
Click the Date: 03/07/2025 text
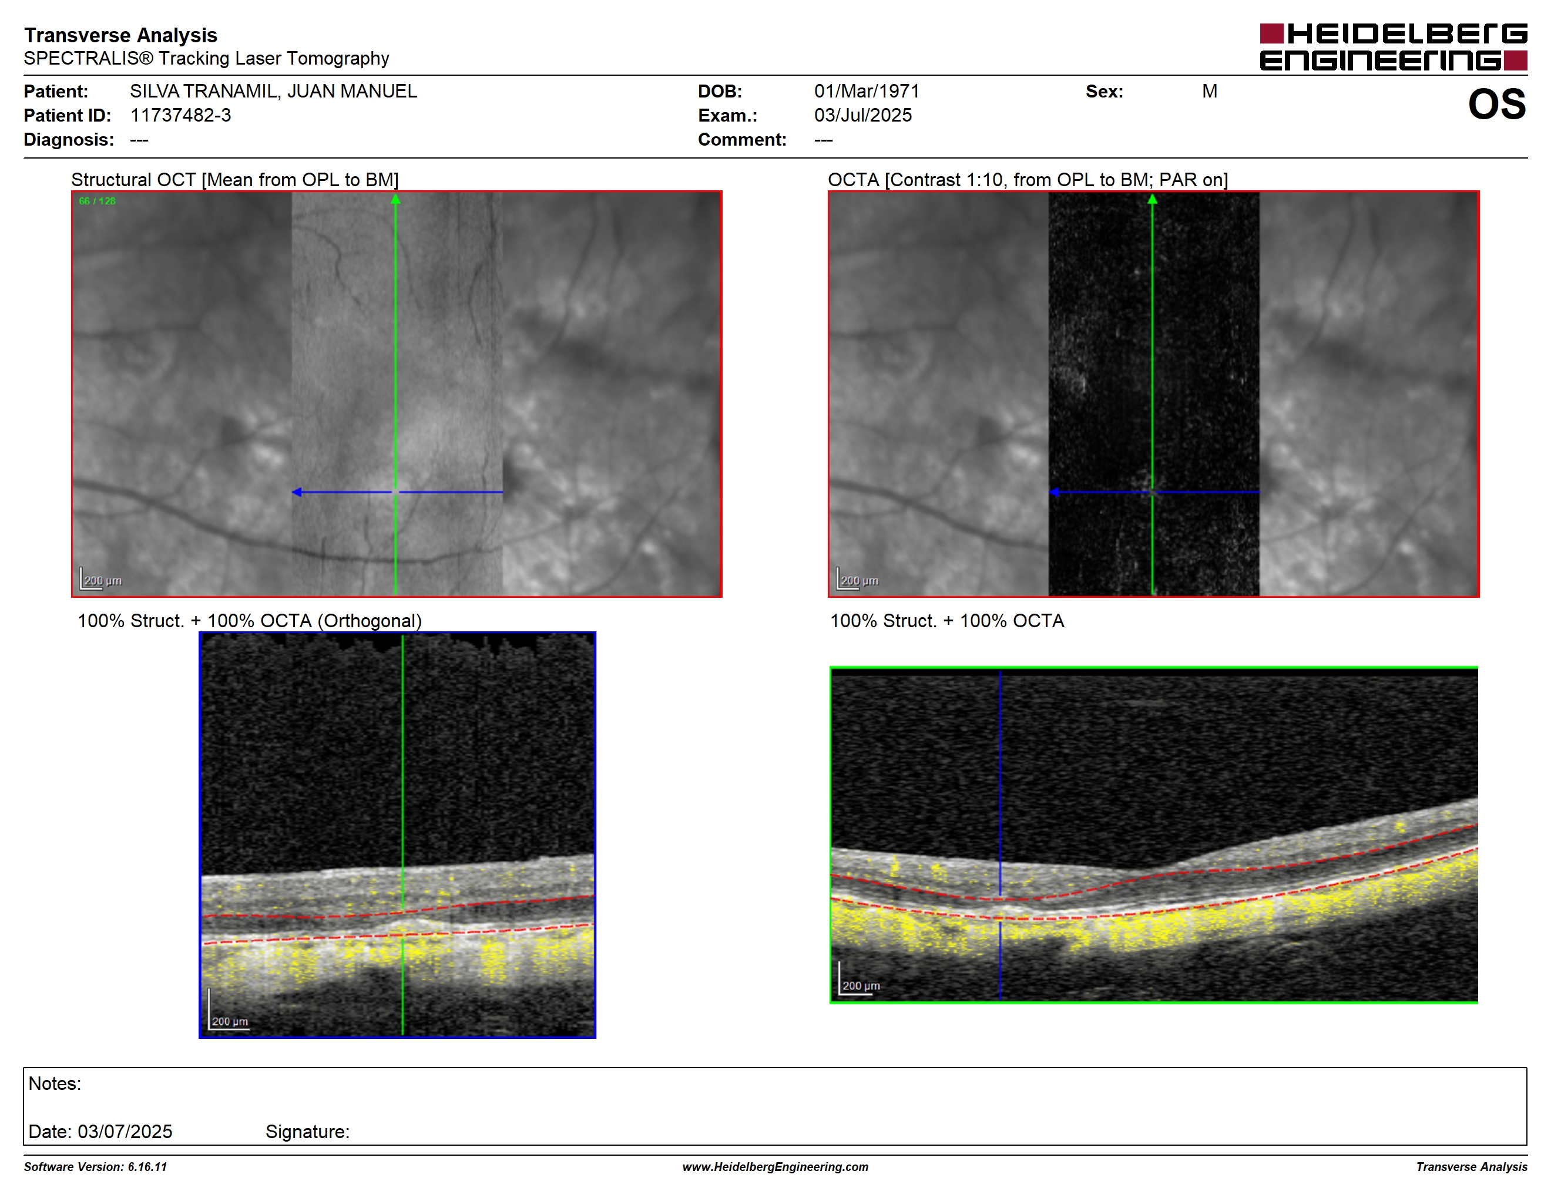coord(100,1131)
